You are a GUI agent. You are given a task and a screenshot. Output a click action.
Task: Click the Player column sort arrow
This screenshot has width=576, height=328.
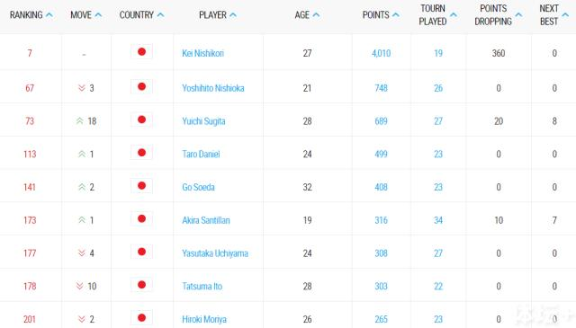pos(233,15)
